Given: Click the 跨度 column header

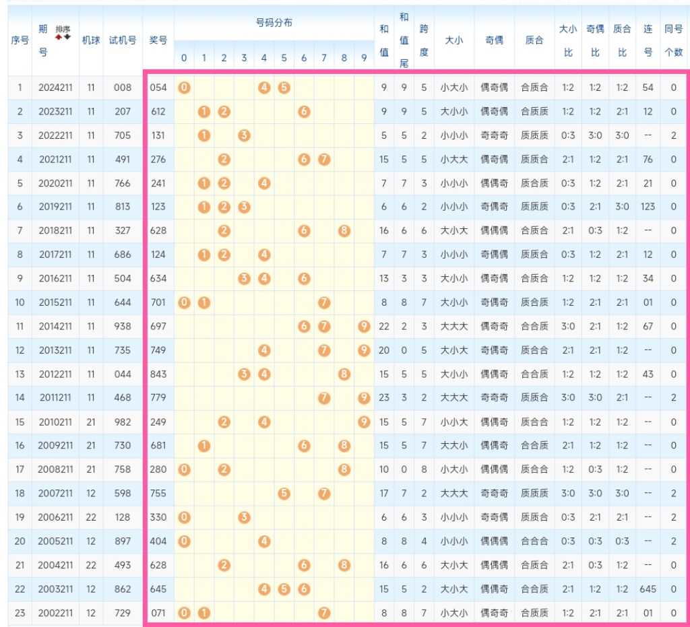Looking at the screenshot, I should click(424, 40).
